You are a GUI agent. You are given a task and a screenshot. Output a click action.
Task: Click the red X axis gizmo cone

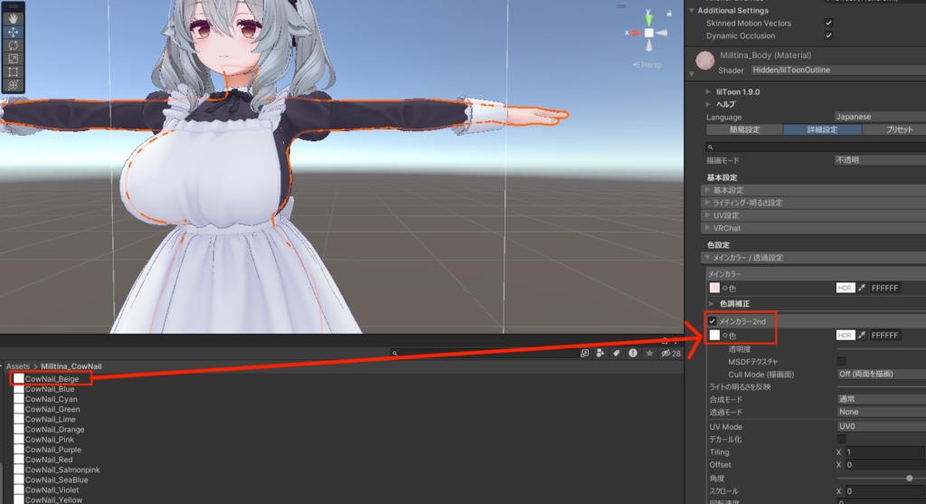(636, 33)
